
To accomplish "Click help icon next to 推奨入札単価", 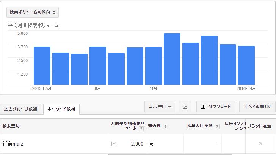I will point(217,126).
